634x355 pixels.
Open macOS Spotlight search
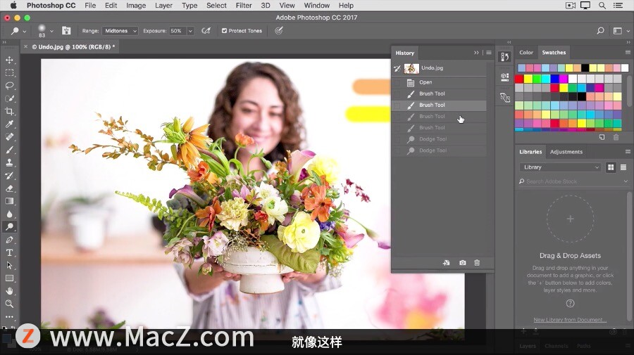pyautogui.click(x=602, y=5)
